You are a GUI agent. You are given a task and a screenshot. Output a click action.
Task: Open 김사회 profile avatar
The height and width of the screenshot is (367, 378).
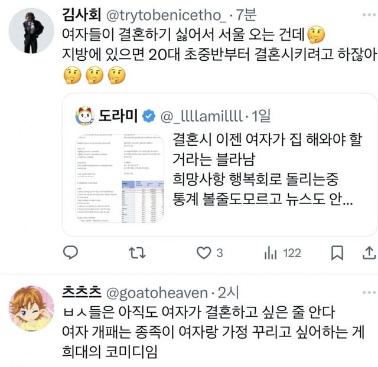tap(31, 31)
